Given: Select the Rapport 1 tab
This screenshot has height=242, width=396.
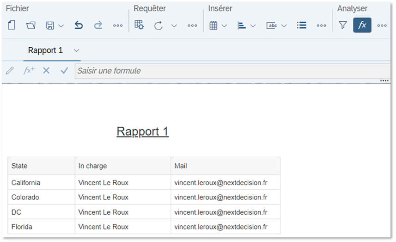Looking at the screenshot, I should tap(45, 50).
